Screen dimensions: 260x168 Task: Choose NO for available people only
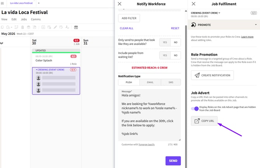[x=176, y=42]
